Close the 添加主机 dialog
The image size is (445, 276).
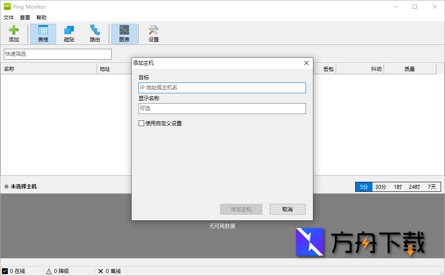pos(306,63)
